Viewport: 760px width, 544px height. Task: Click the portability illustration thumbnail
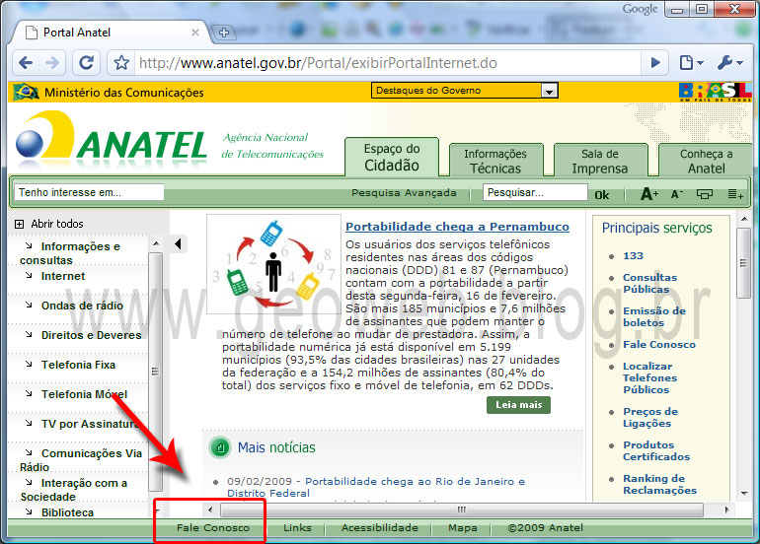273,264
